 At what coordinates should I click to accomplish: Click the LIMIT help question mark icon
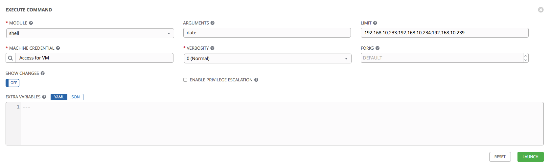375,23
